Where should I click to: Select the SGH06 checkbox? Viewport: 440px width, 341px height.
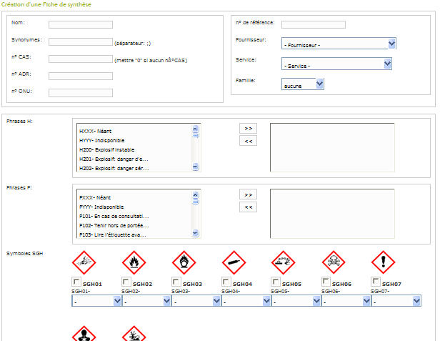[326, 282]
